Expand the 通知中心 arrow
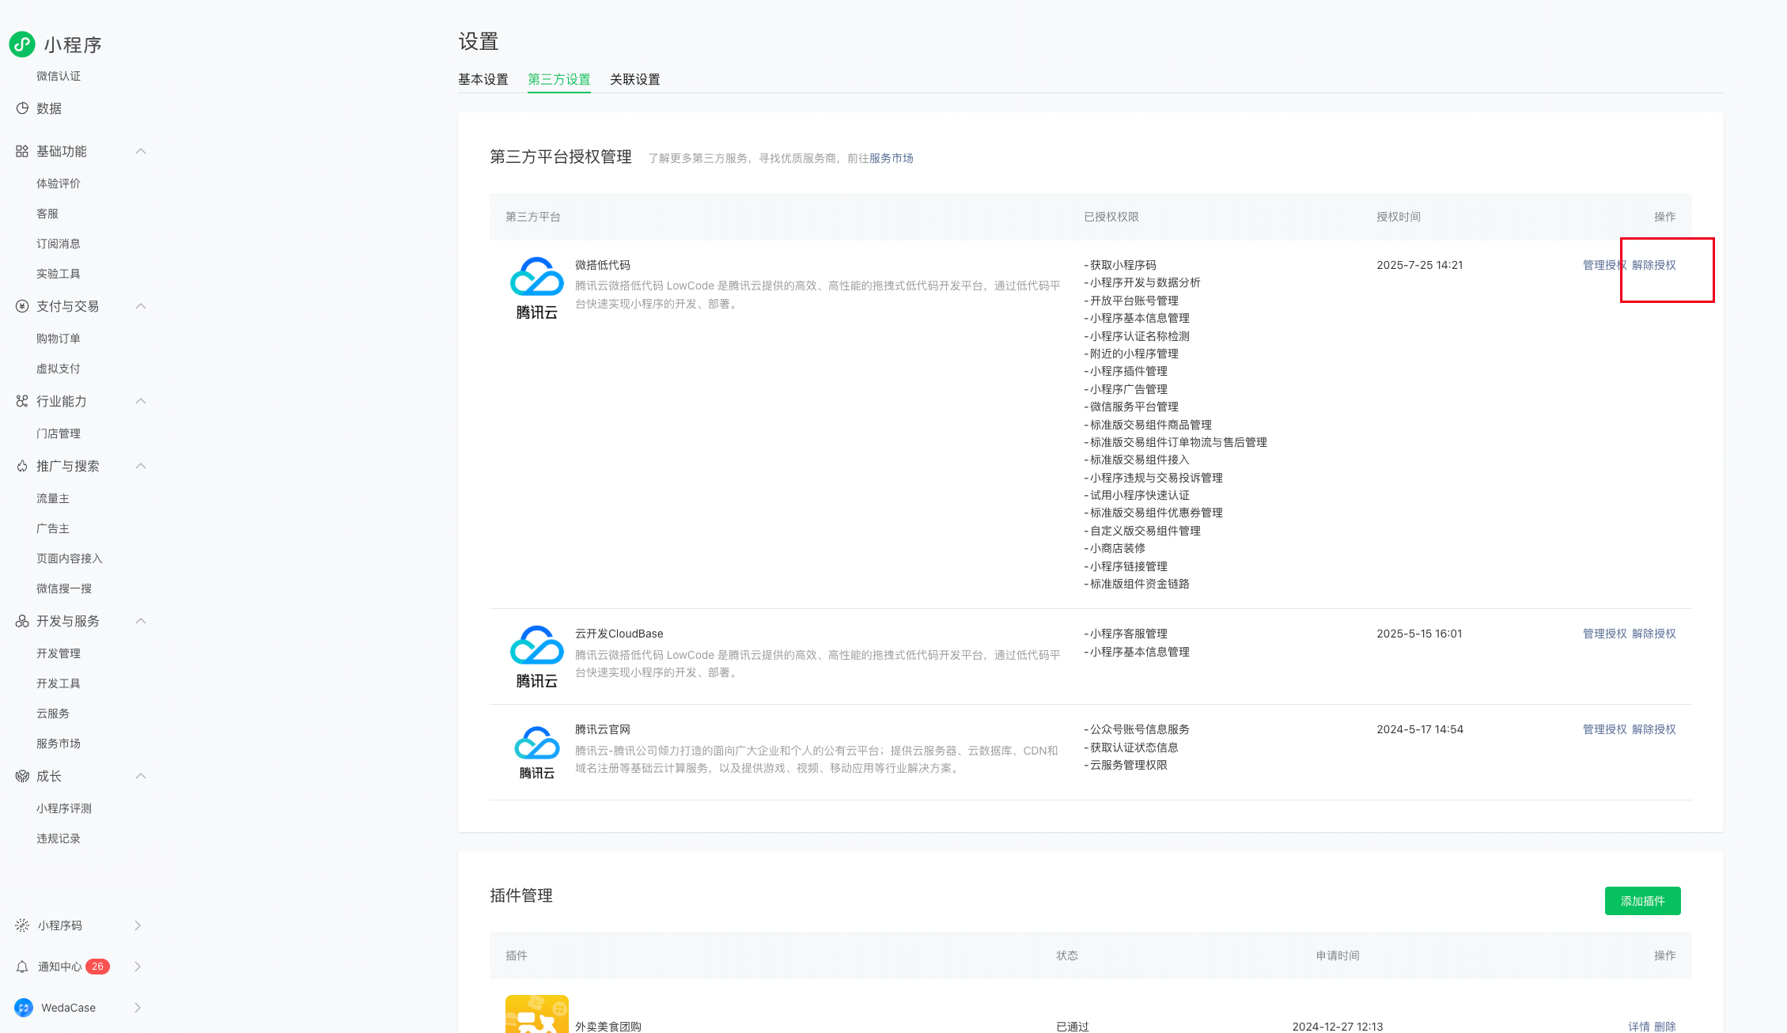 coord(138,967)
